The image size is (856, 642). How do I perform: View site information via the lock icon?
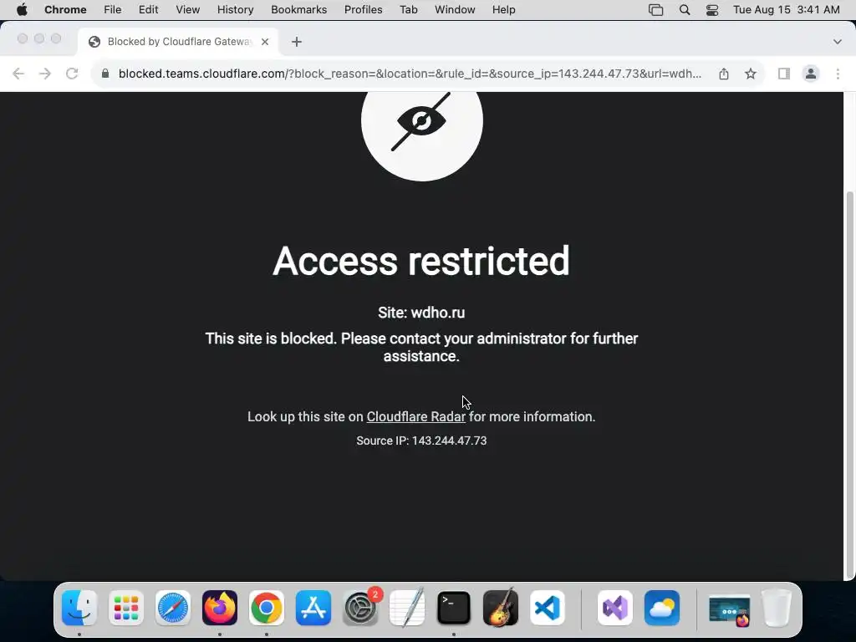pos(105,74)
